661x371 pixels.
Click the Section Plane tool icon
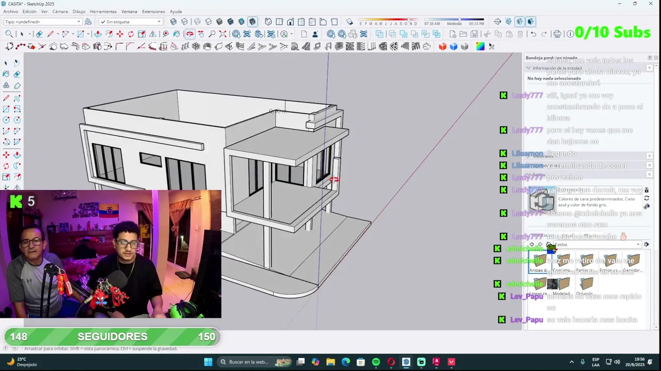497,22
